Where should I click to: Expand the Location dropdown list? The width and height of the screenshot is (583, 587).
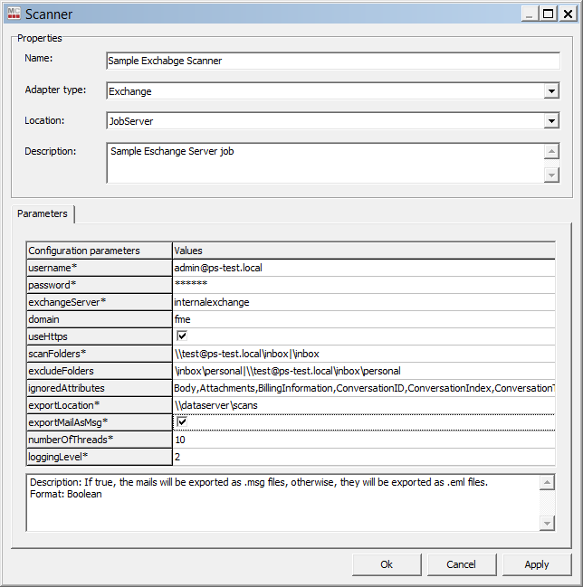[551, 121]
